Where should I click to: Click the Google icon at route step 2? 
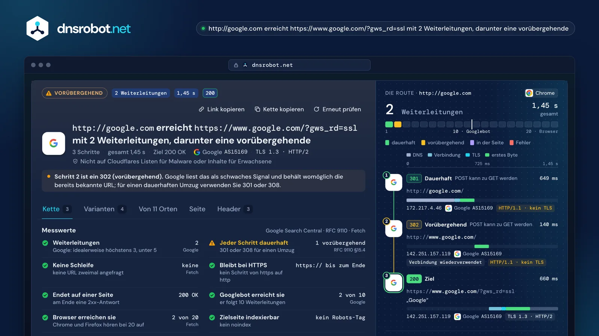tap(394, 228)
